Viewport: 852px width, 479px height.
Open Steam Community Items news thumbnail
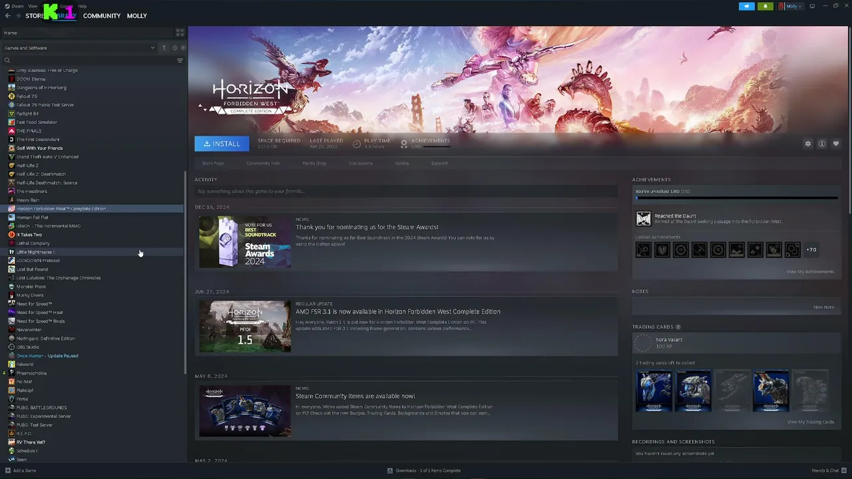[x=245, y=410]
